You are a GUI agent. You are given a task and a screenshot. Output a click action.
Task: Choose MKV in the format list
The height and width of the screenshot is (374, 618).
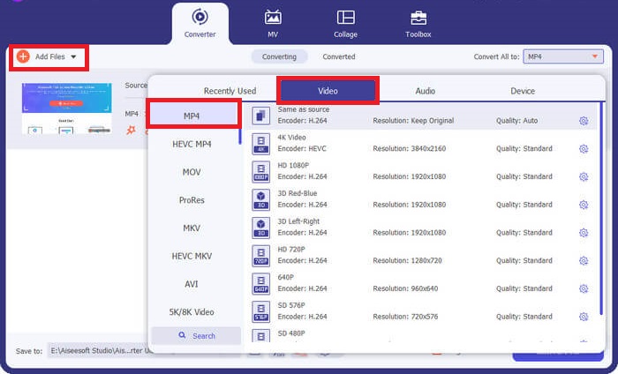point(192,228)
